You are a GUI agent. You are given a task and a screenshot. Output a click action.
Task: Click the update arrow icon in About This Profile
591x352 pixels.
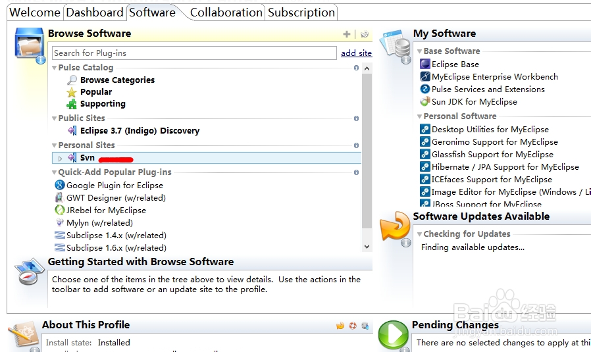coord(340,326)
